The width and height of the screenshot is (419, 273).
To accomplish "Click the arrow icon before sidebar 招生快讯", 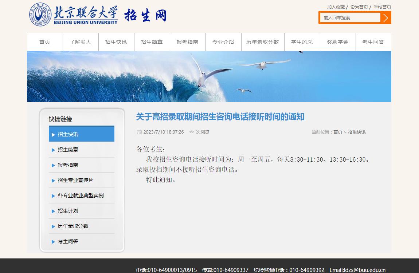I will click(53, 135).
